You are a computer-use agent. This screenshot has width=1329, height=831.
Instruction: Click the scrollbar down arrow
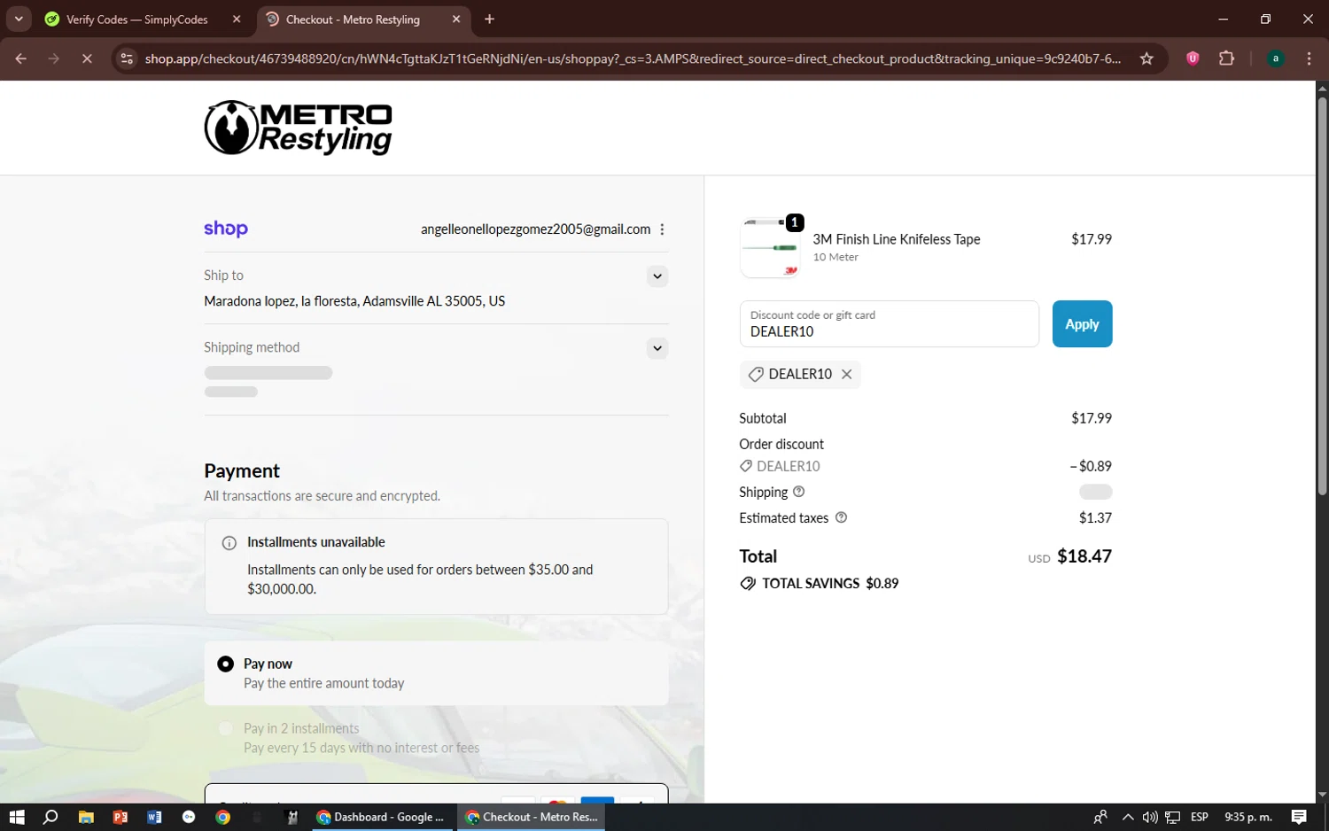tap(1322, 796)
